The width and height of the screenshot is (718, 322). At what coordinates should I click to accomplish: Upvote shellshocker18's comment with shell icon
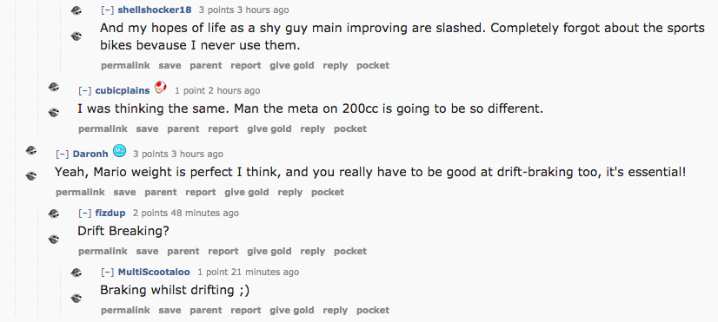pyautogui.click(x=76, y=11)
